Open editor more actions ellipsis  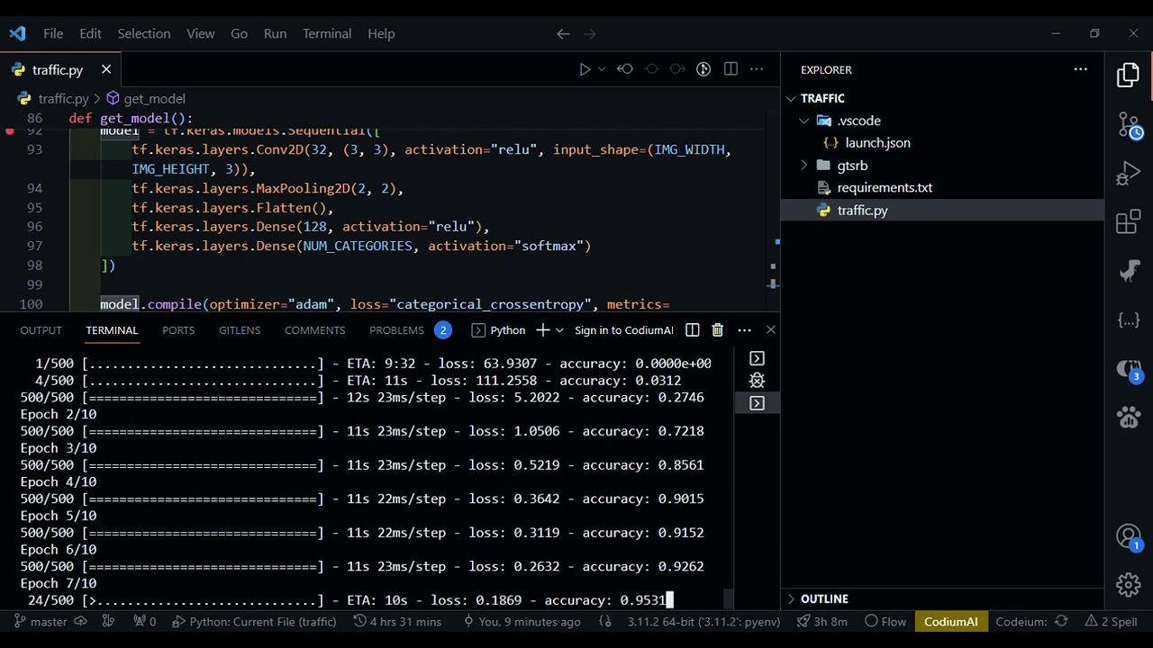[x=757, y=69]
